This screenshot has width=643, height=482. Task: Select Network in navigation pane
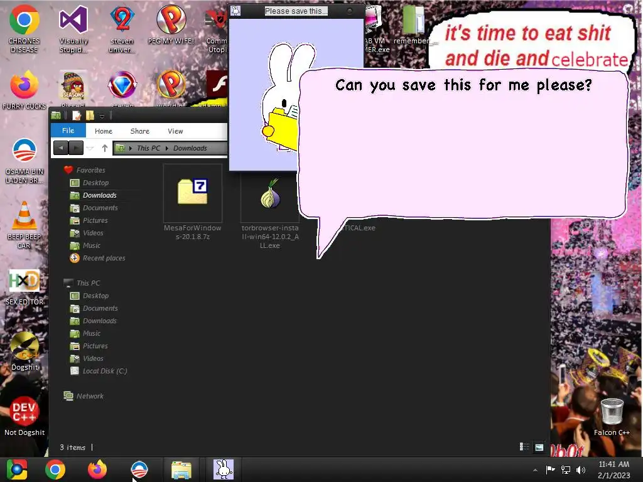tap(90, 396)
